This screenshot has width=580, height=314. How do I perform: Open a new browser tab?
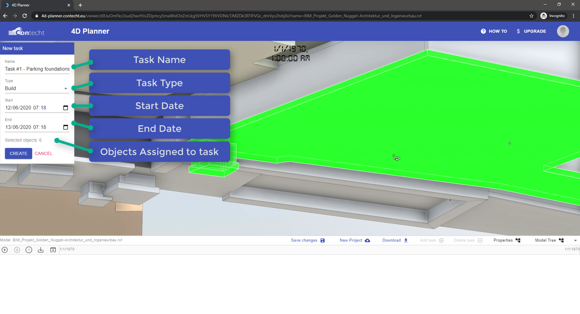pos(80,5)
